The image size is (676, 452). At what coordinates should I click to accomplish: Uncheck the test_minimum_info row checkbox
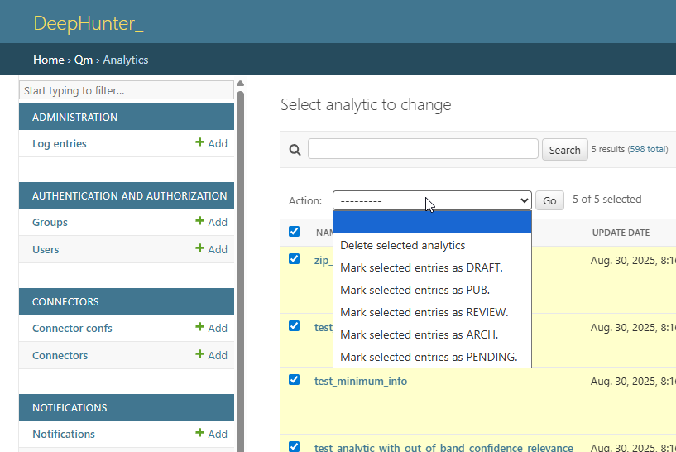click(294, 379)
